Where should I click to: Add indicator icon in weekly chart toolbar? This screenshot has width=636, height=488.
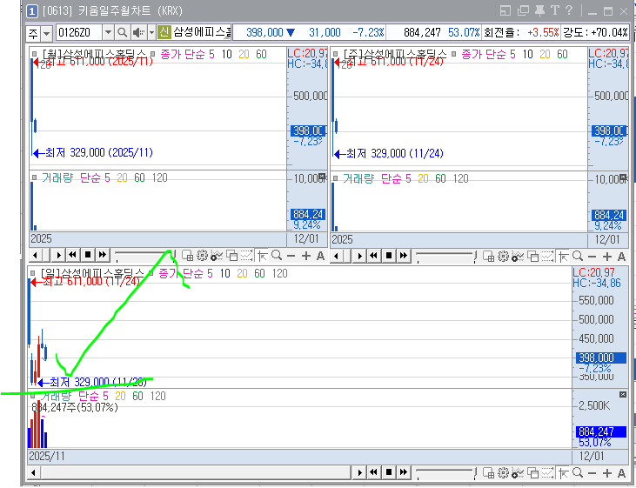(518, 257)
